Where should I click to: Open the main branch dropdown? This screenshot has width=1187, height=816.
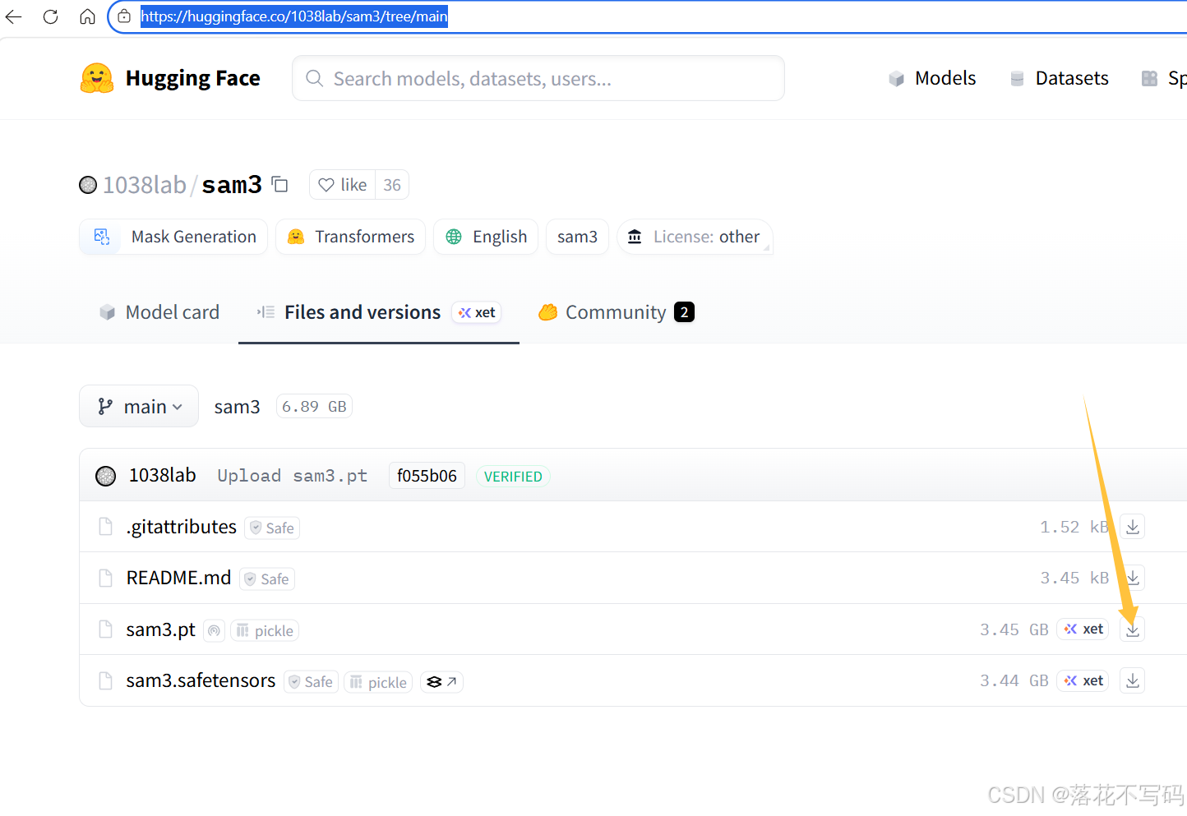pos(139,406)
